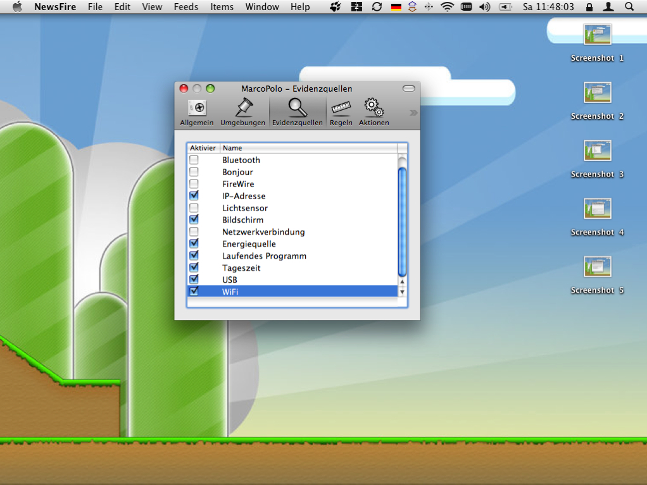Select the Bluetooth row name
The image size is (647, 485).
pos(241,160)
